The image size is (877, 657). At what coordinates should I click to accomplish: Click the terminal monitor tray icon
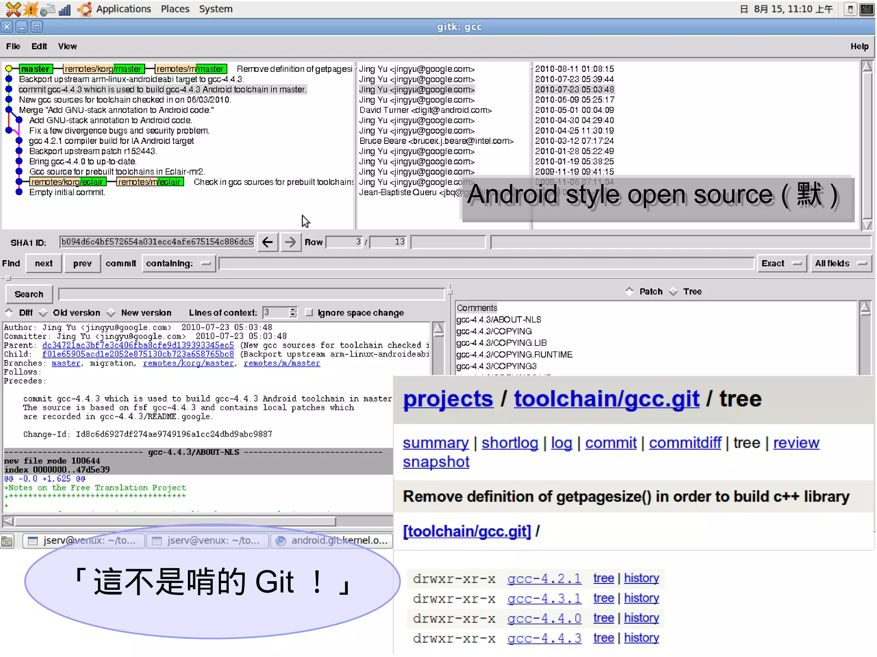(867, 9)
